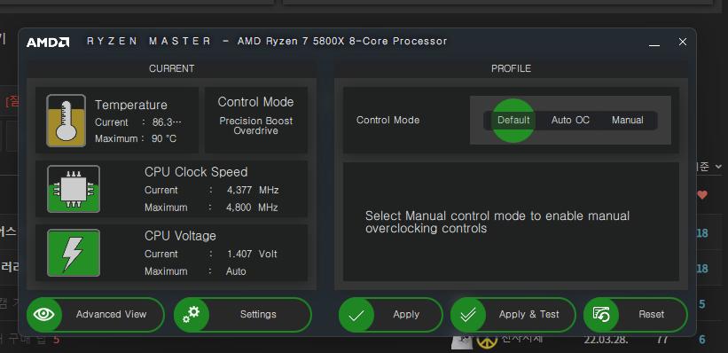Click the PROFILE section header
Image resolution: width=728 pixels, height=353 pixels.
[511, 69]
